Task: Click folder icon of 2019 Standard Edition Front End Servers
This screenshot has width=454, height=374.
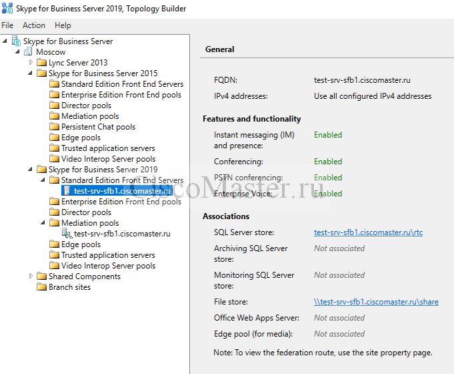Action: click(x=54, y=180)
